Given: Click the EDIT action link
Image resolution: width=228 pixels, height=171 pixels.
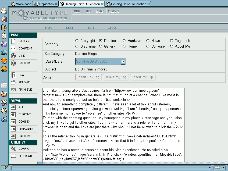Looking at the screenshot, I should point(91,28).
